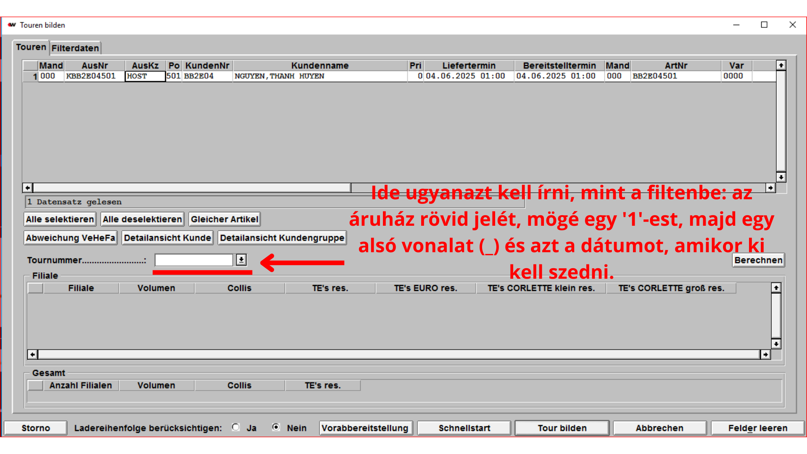Open Tournummer dropdown arrow
The height and width of the screenshot is (454, 807).
click(241, 260)
